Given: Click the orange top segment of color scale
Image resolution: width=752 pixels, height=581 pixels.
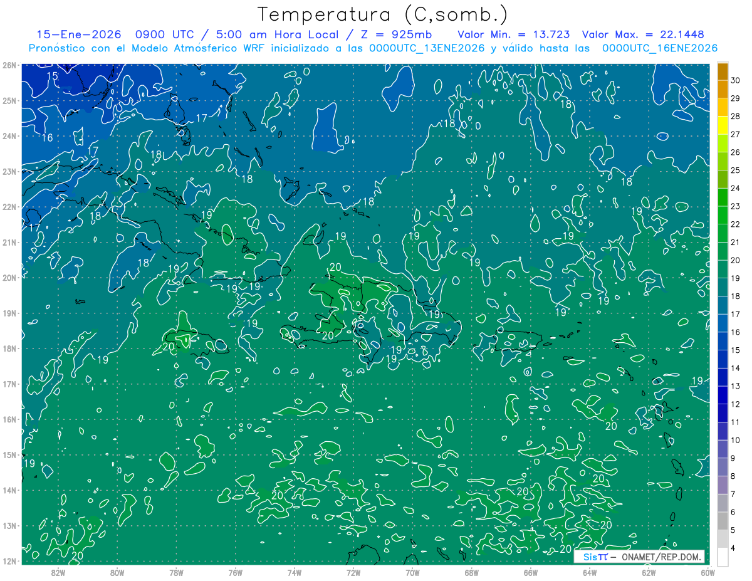Looking at the screenshot, I should coord(723,71).
